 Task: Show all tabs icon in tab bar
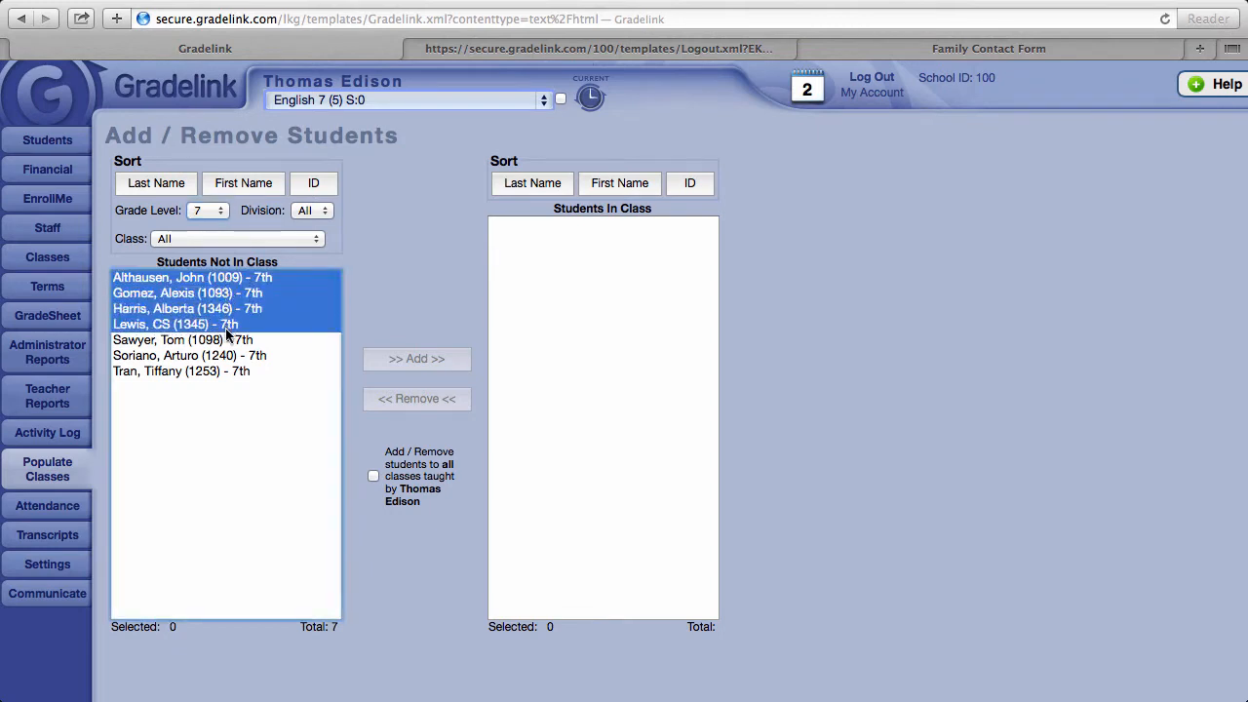(1233, 48)
